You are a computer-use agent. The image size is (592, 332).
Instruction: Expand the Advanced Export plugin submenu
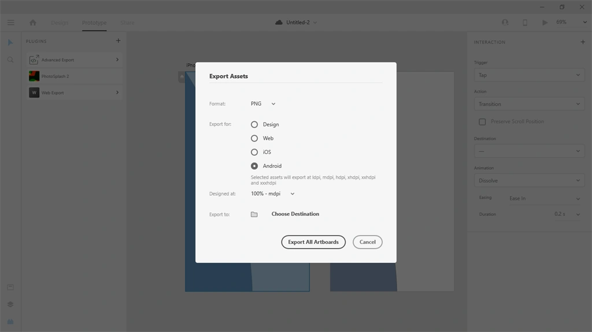click(117, 59)
